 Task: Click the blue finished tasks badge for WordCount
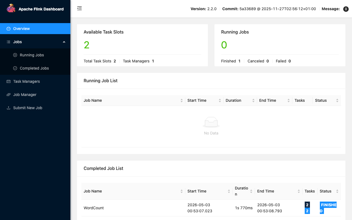(307, 211)
